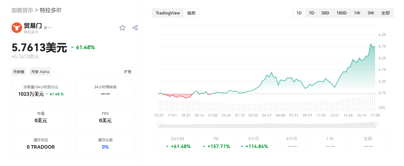
Task: Open 加密货币 breadcrumb link
Action: [x=22, y=10]
